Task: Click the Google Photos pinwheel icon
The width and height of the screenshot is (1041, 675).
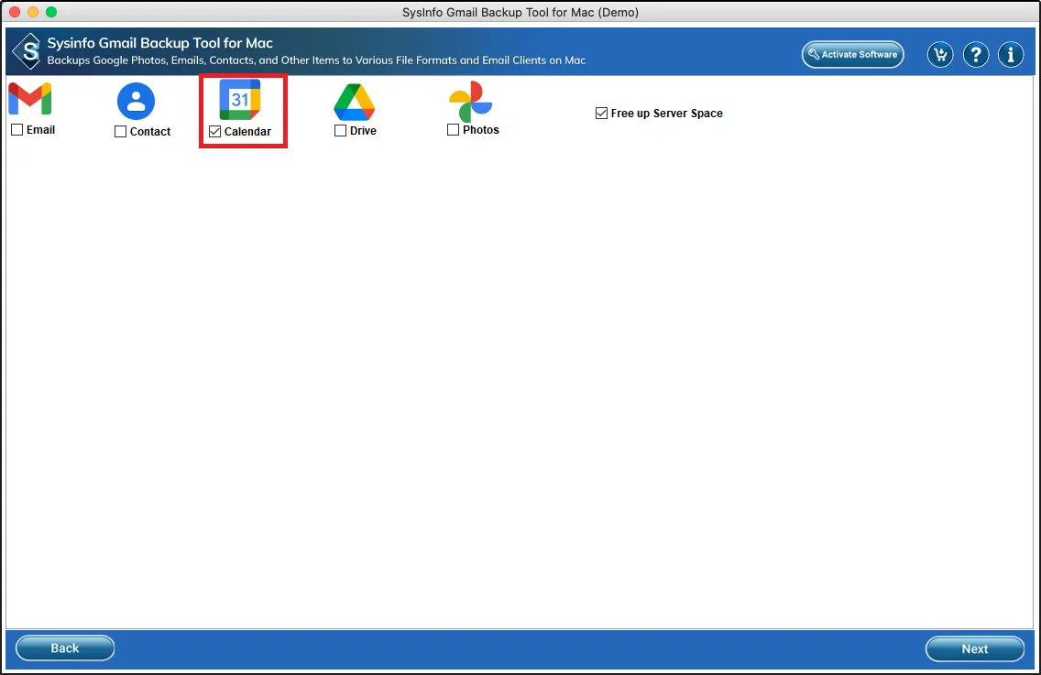Action: [471, 101]
